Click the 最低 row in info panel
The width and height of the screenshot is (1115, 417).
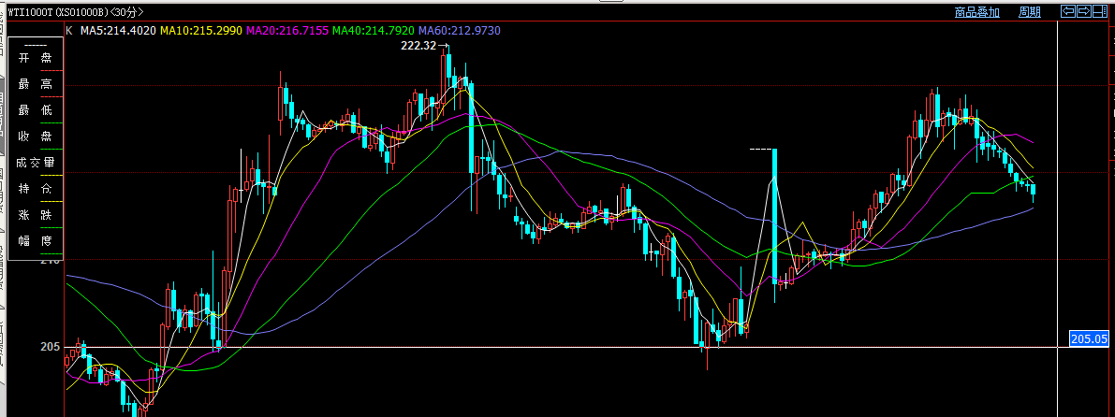pos(35,110)
